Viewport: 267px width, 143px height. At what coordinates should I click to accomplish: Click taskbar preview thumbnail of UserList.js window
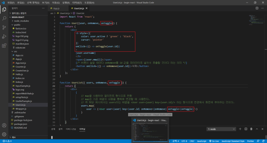click(x=150, y=132)
